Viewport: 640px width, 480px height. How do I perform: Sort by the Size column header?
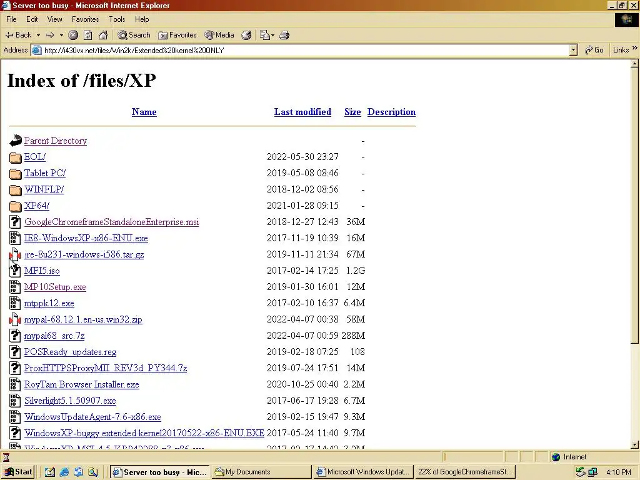(x=352, y=112)
